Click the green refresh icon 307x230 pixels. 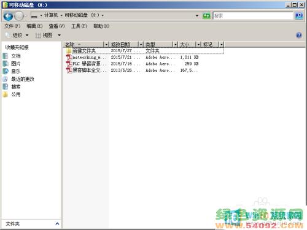click(x=206, y=15)
